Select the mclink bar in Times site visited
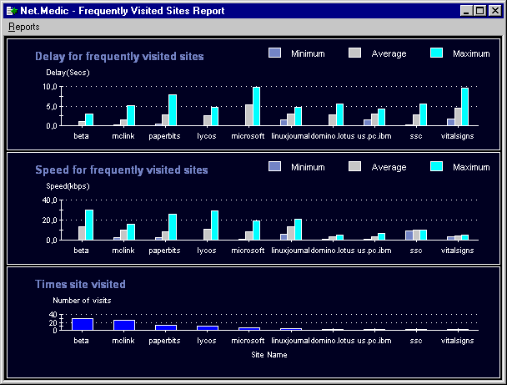The image size is (507, 385). point(123,325)
